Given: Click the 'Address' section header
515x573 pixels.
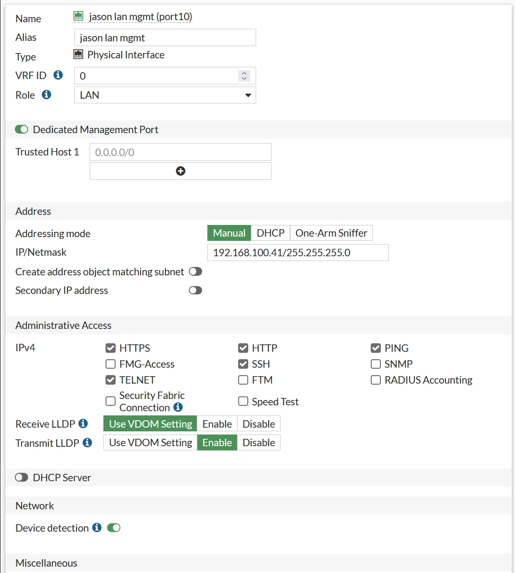Looking at the screenshot, I should (33, 211).
